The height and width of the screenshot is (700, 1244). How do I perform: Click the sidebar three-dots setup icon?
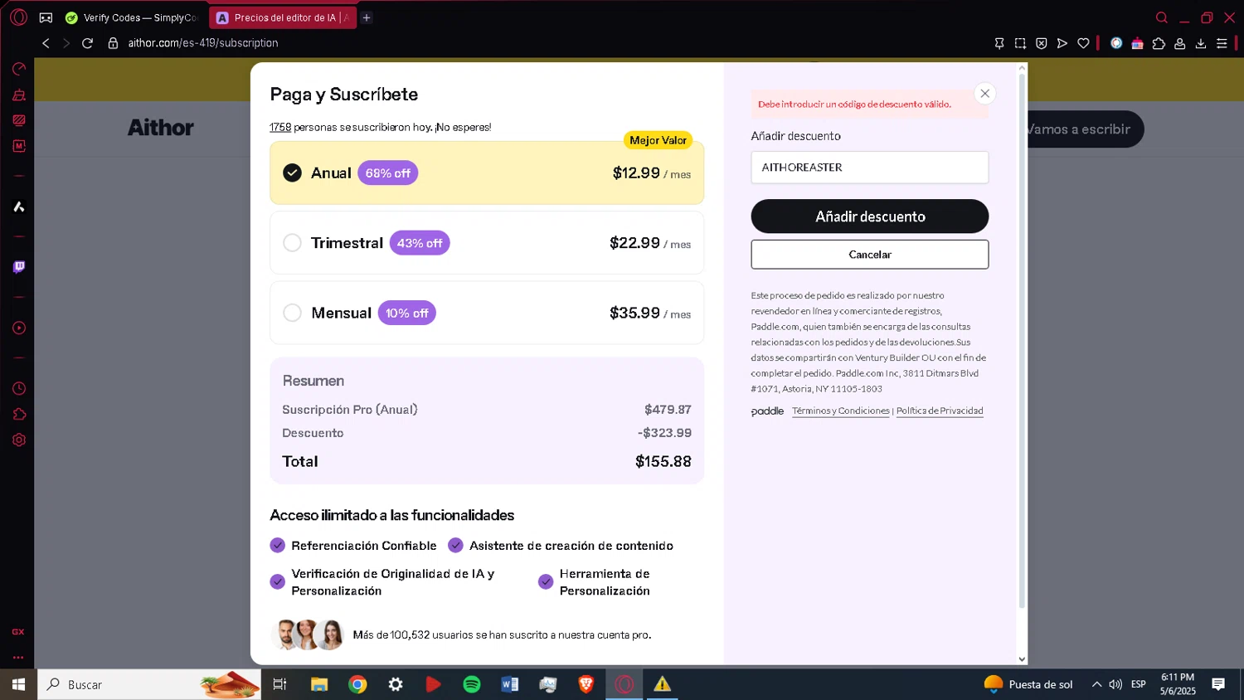18,657
